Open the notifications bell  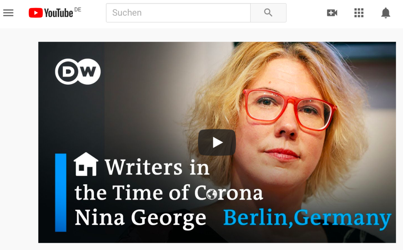pos(386,13)
